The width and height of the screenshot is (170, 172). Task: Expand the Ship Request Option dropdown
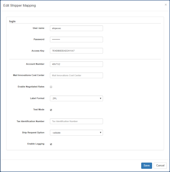click(x=76, y=133)
